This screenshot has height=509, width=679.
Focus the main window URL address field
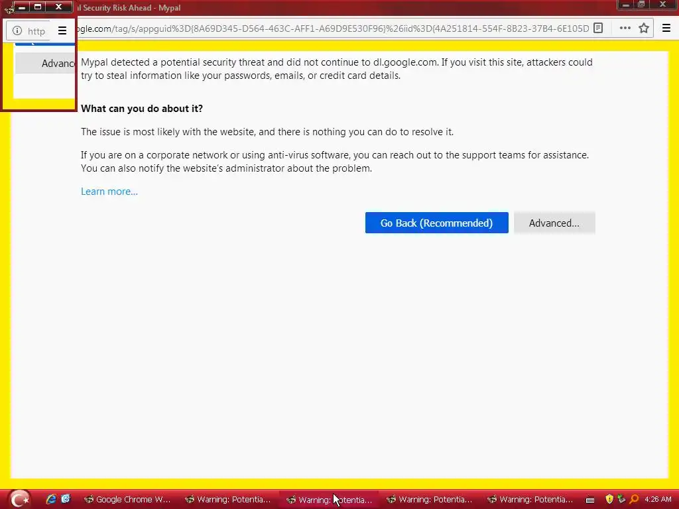[x=332, y=28]
